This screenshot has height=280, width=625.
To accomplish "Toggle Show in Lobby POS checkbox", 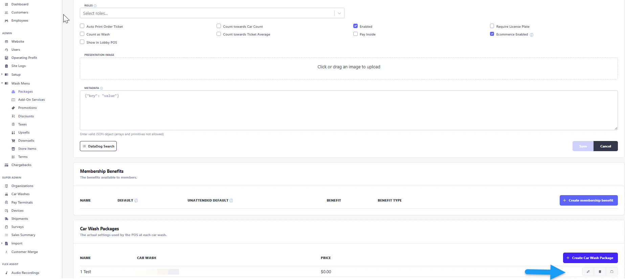I will coord(82,42).
